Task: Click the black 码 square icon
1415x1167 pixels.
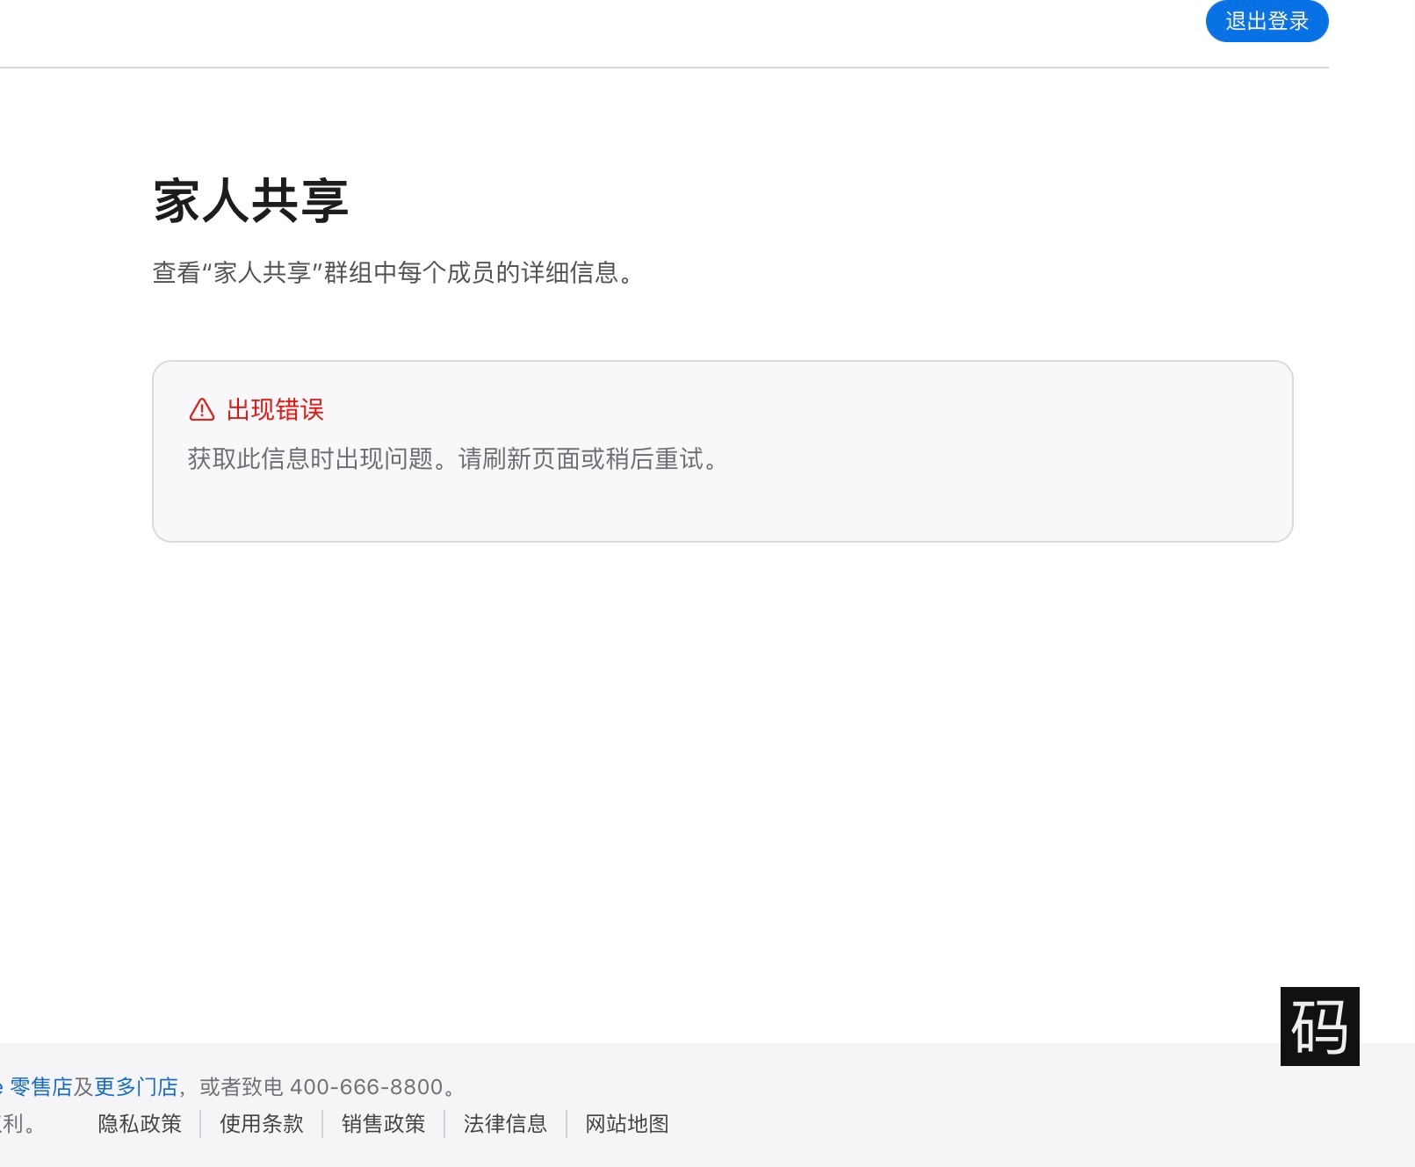Action: click(1319, 1026)
